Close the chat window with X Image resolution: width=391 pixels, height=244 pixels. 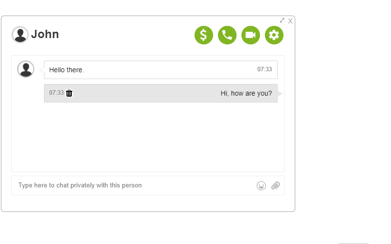click(x=290, y=21)
